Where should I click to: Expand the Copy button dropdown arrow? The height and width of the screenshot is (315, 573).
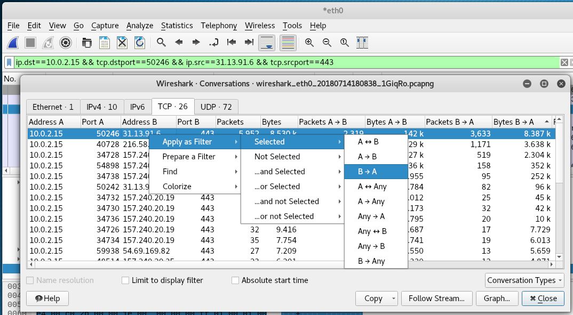pos(394,298)
